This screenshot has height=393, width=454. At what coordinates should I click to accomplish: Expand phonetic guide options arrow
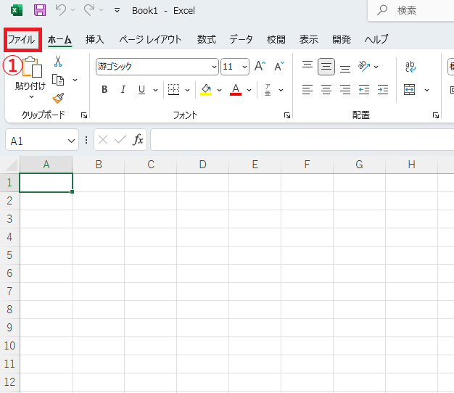(281, 91)
